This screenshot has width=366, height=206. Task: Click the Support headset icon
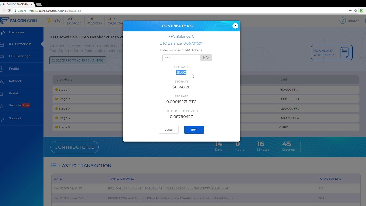coord(2,118)
